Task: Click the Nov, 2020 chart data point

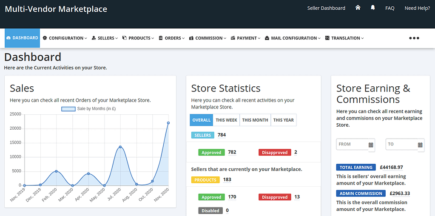Action: pyautogui.click(x=168, y=123)
